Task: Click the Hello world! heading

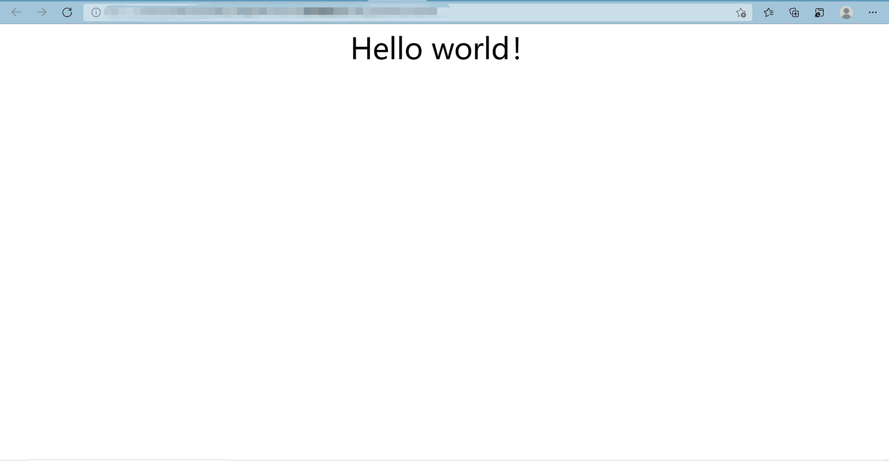Action: tap(435, 49)
